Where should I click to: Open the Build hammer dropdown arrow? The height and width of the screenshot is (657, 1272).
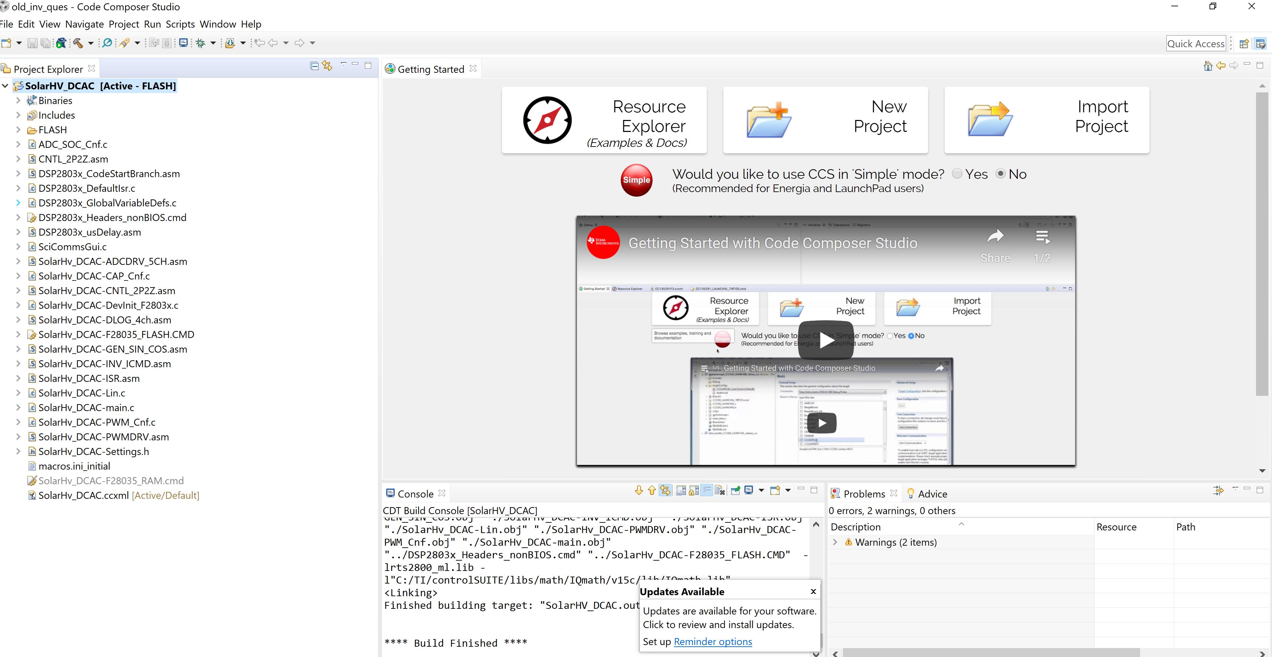91,43
